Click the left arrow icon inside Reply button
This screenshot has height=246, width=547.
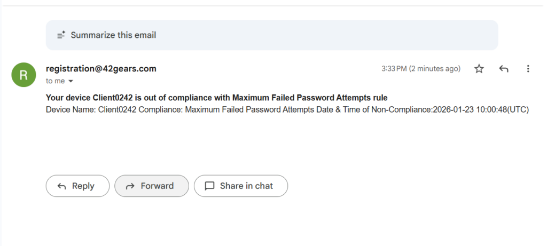point(62,186)
